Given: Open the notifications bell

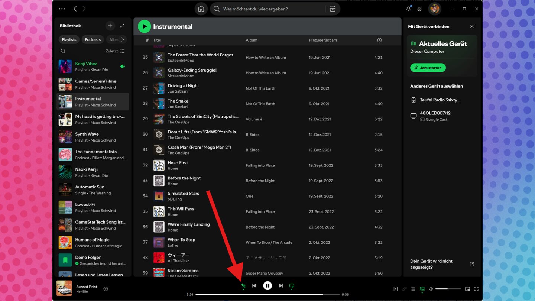Looking at the screenshot, I should tap(408, 9).
